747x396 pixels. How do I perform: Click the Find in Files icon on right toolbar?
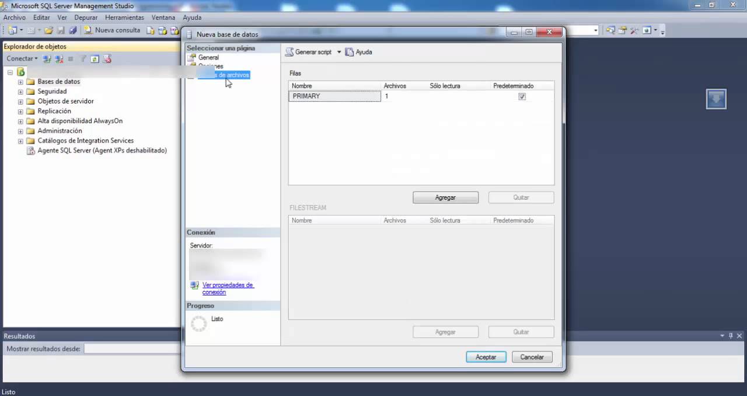tap(610, 30)
